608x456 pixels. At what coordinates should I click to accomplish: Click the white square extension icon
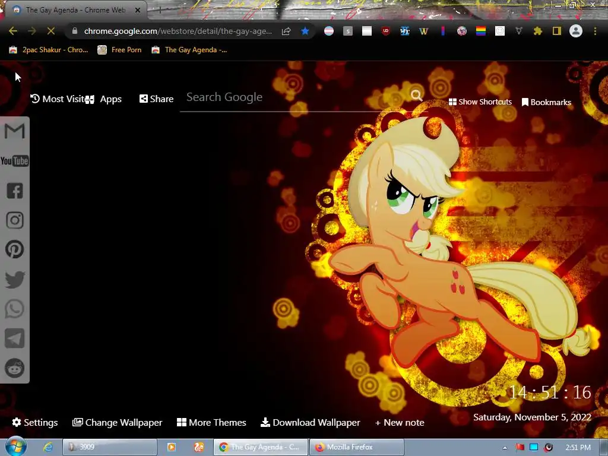tap(367, 31)
